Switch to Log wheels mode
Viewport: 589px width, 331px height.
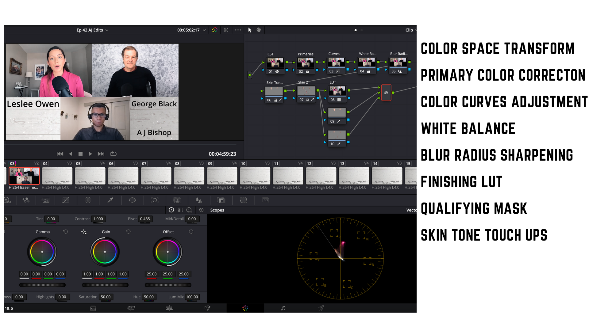[189, 210]
